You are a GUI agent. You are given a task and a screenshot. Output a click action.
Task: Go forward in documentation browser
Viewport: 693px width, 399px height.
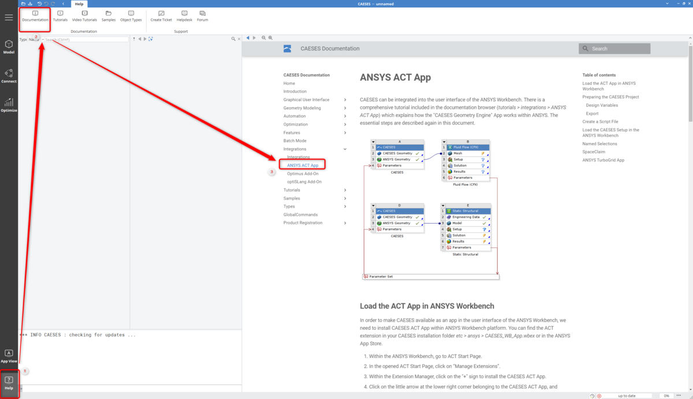(254, 38)
